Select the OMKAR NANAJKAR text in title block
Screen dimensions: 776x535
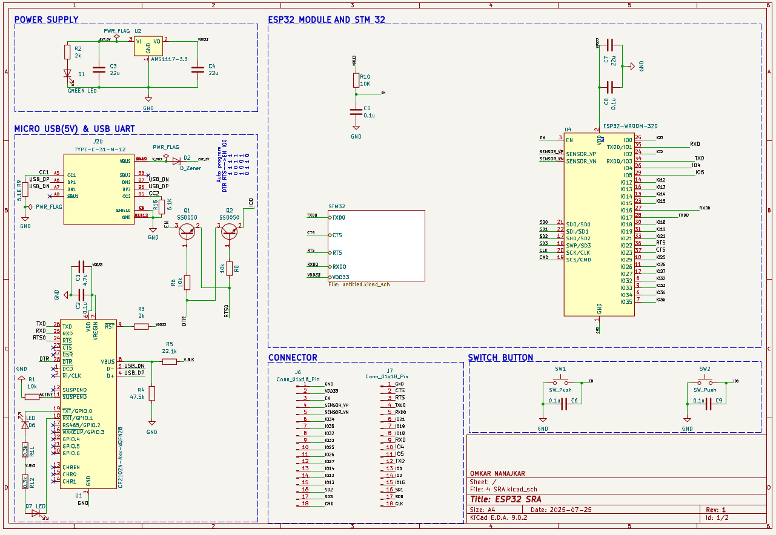pyautogui.click(x=497, y=473)
